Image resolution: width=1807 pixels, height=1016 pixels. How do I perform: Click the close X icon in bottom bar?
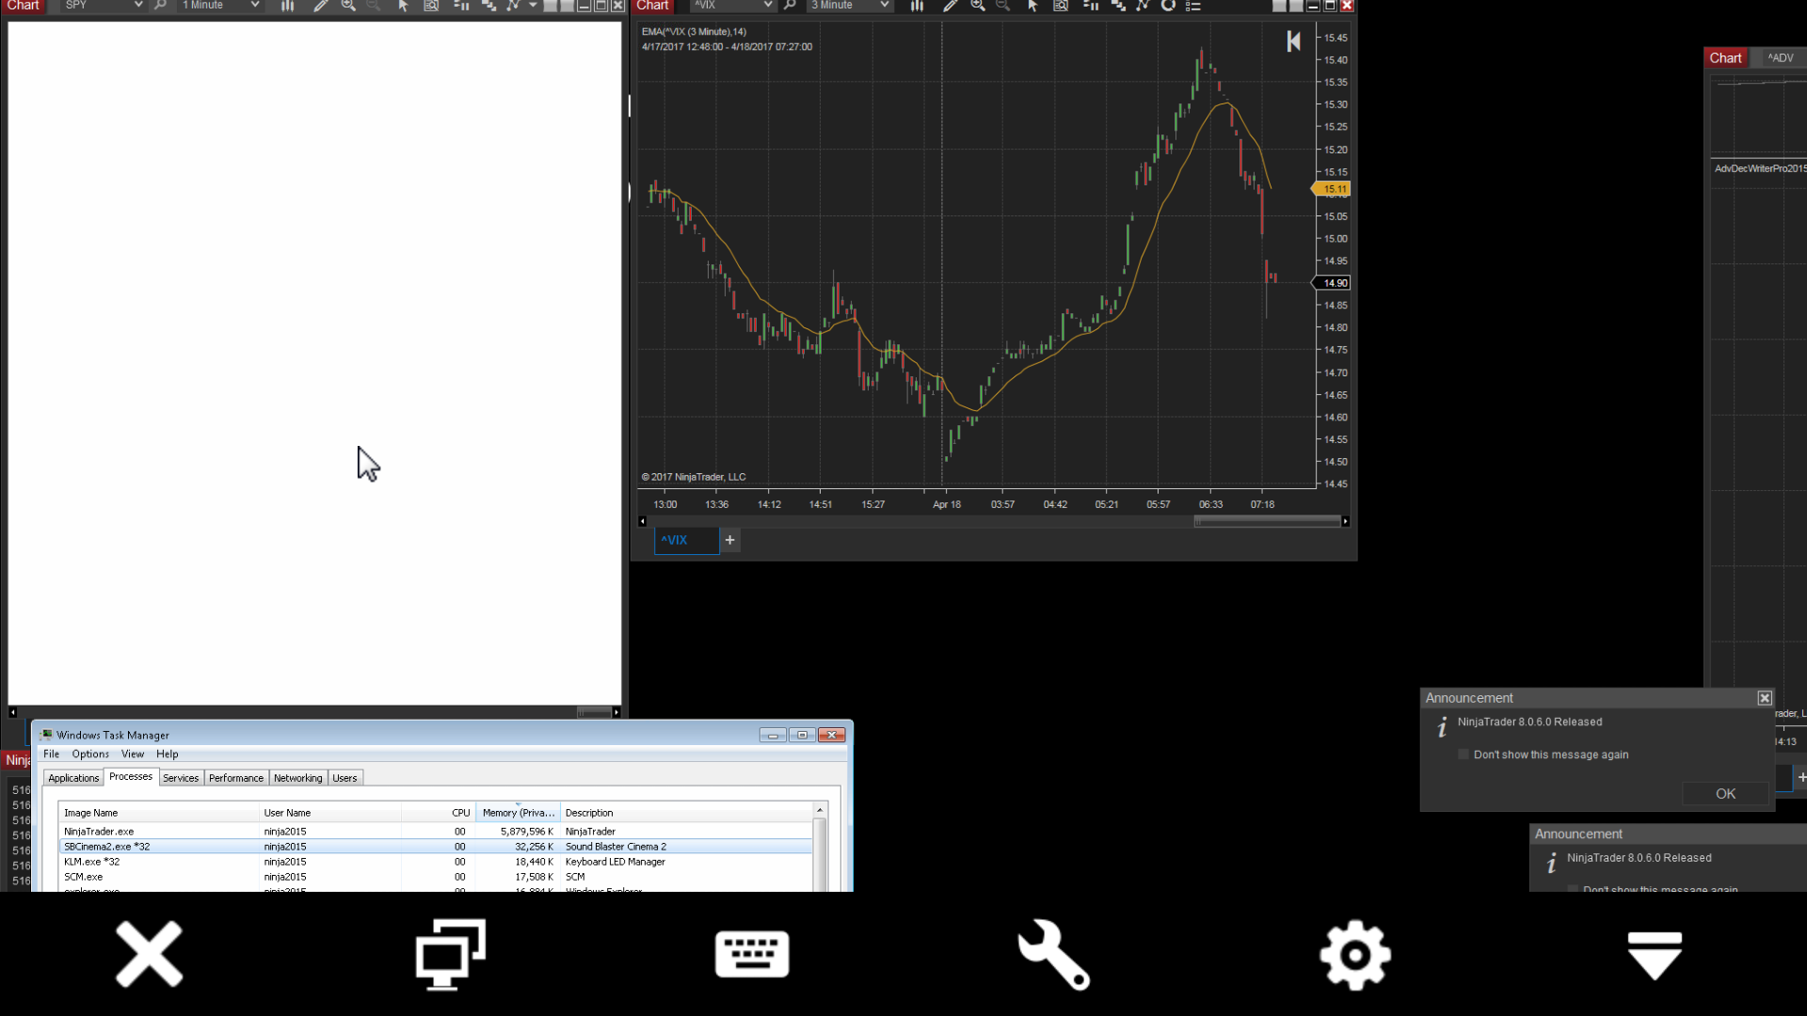[149, 954]
